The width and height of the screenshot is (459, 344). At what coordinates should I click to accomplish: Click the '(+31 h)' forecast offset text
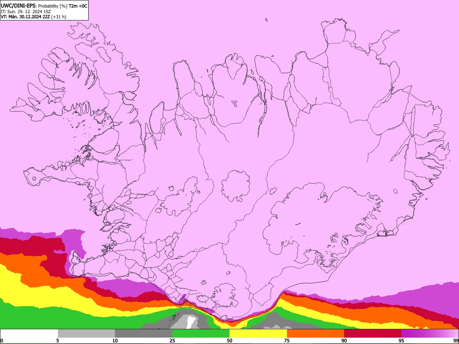59,17
